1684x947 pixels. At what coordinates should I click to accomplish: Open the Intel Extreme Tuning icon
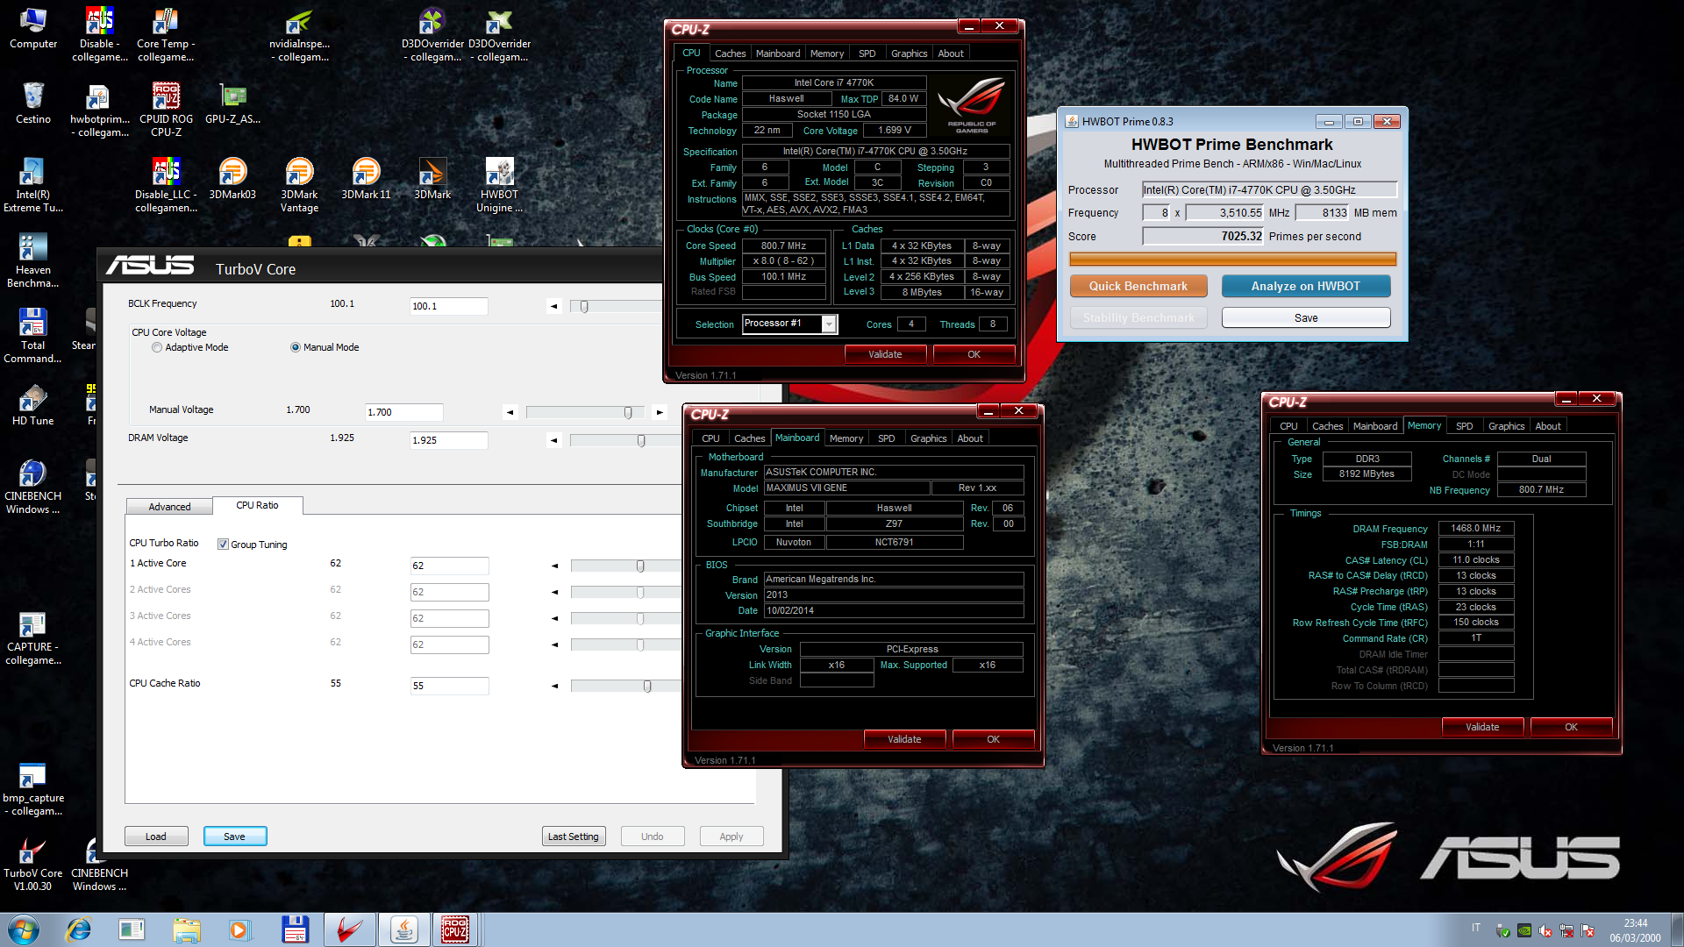pyautogui.click(x=33, y=185)
